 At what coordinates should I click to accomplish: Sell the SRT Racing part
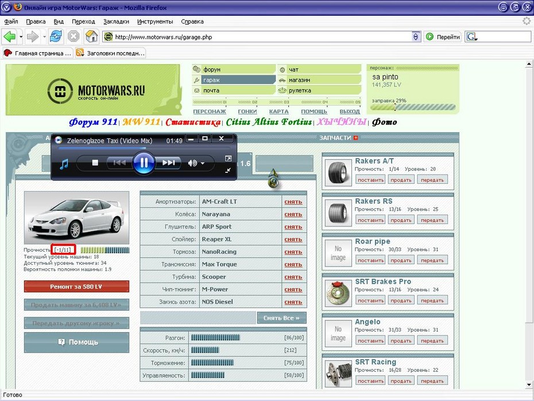pyautogui.click(x=401, y=381)
